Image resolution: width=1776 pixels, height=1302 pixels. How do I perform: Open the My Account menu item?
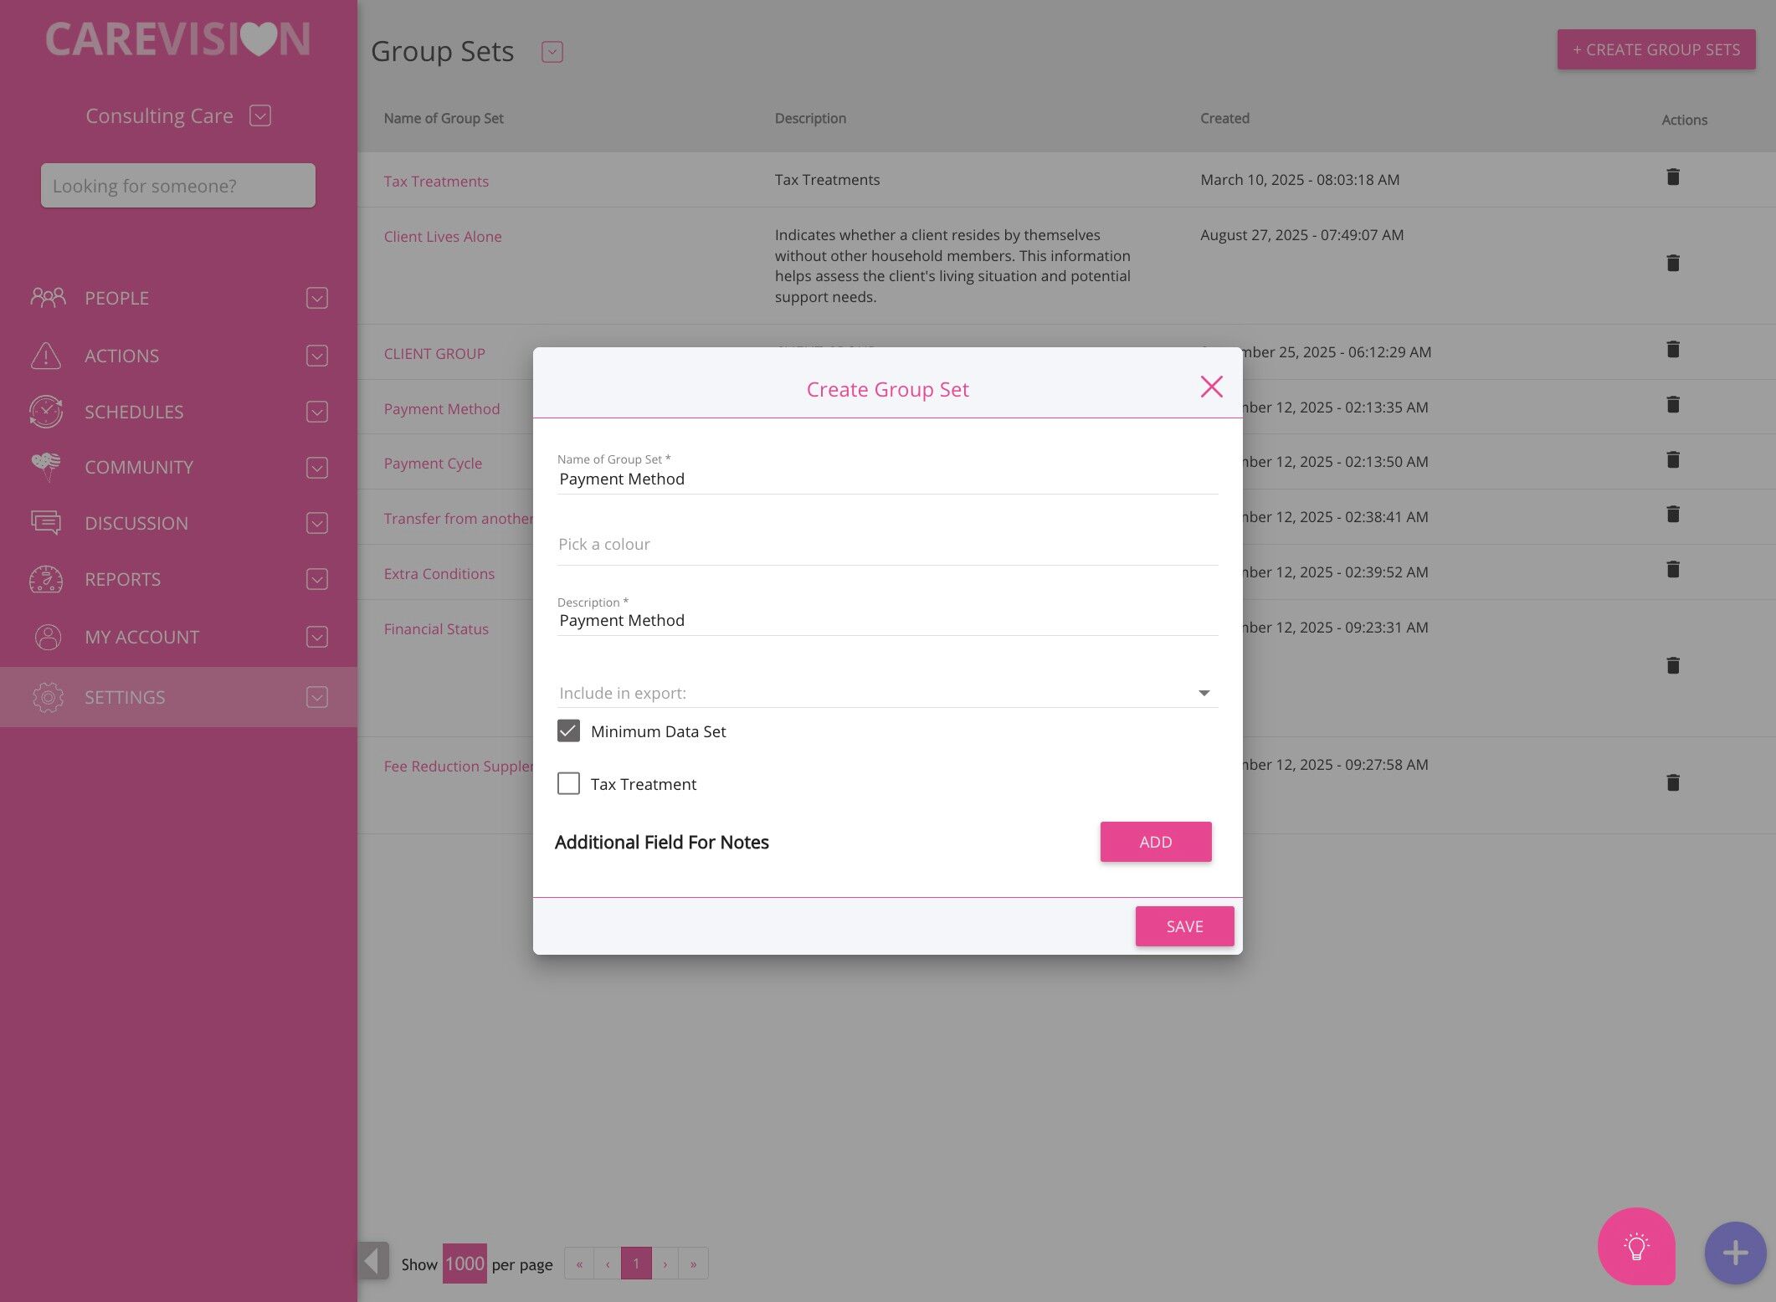(x=141, y=637)
